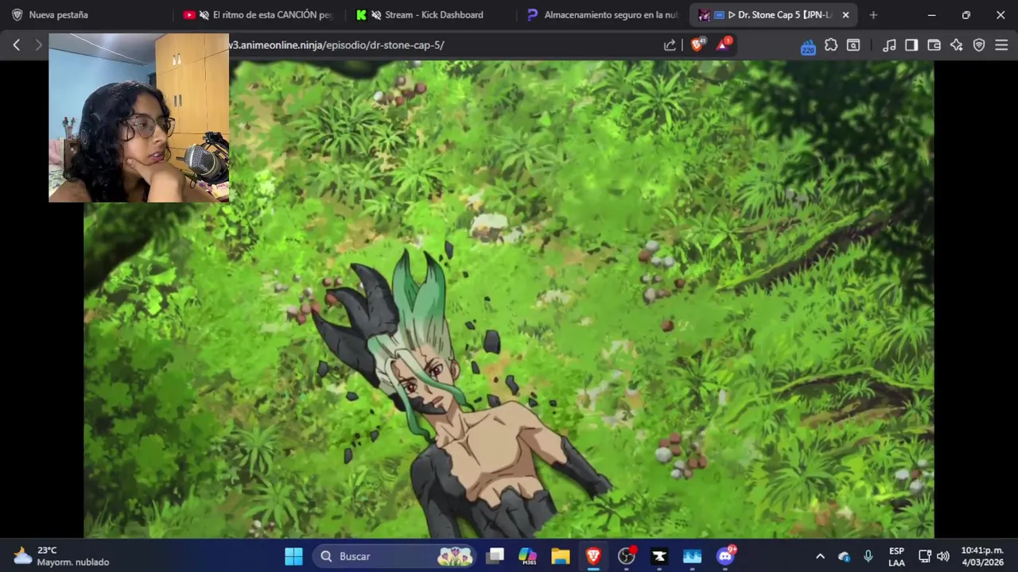The height and width of the screenshot is (572, 1018).
Task: Open Task View in the taskbar
Action: point(495,556)
